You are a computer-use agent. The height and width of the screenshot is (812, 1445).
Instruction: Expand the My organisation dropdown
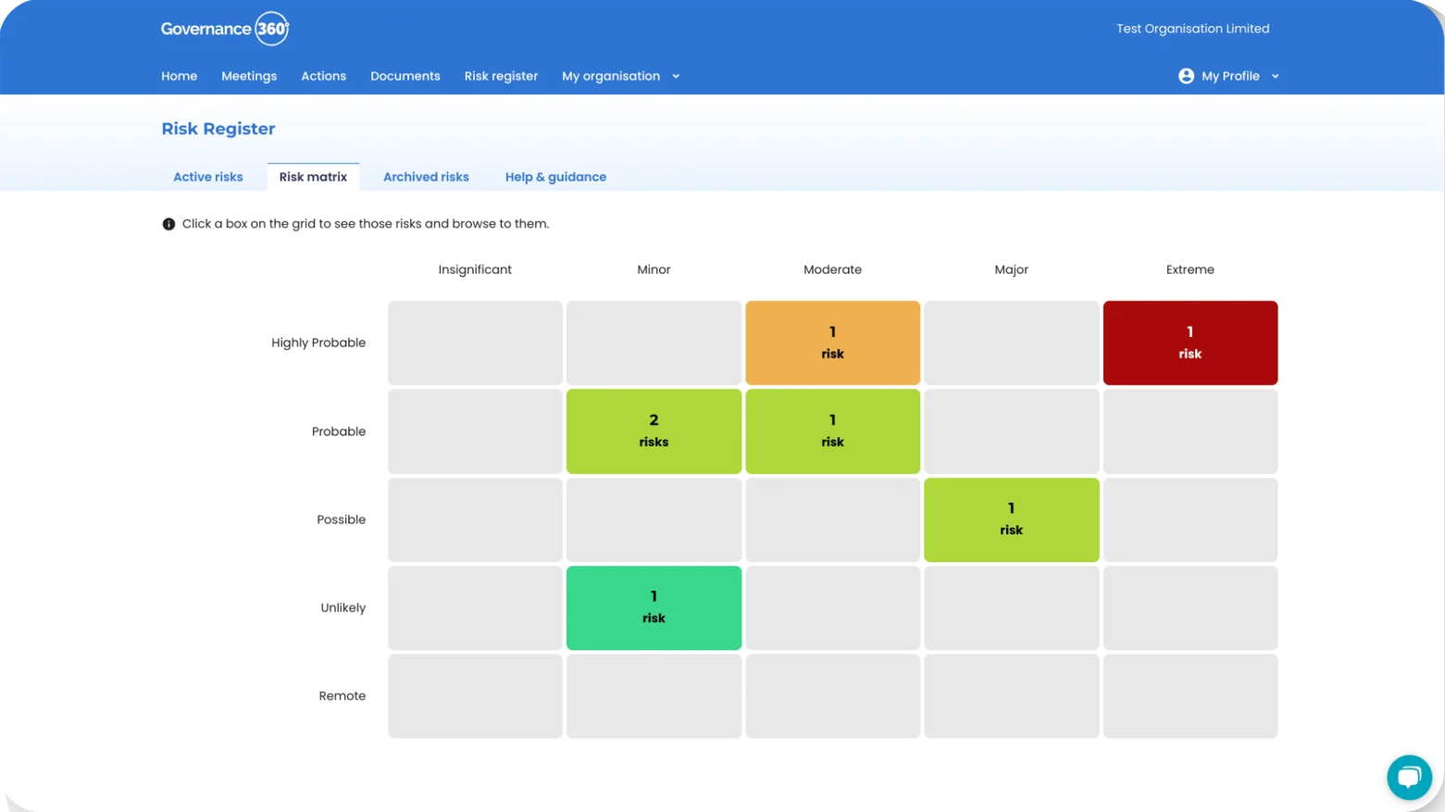click(x=619, y=76)
